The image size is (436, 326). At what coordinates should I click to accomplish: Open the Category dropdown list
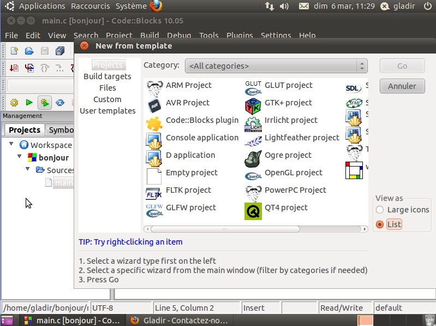[276, 66]
